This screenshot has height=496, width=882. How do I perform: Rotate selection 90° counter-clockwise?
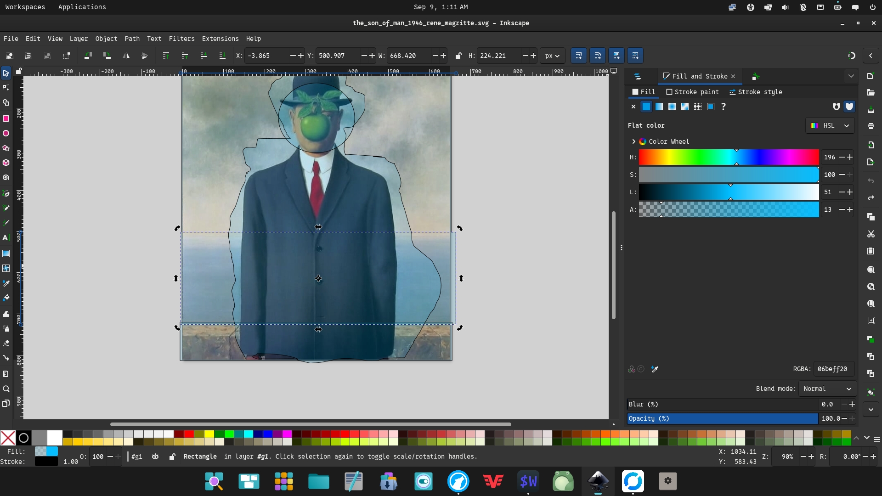(88, 56)
